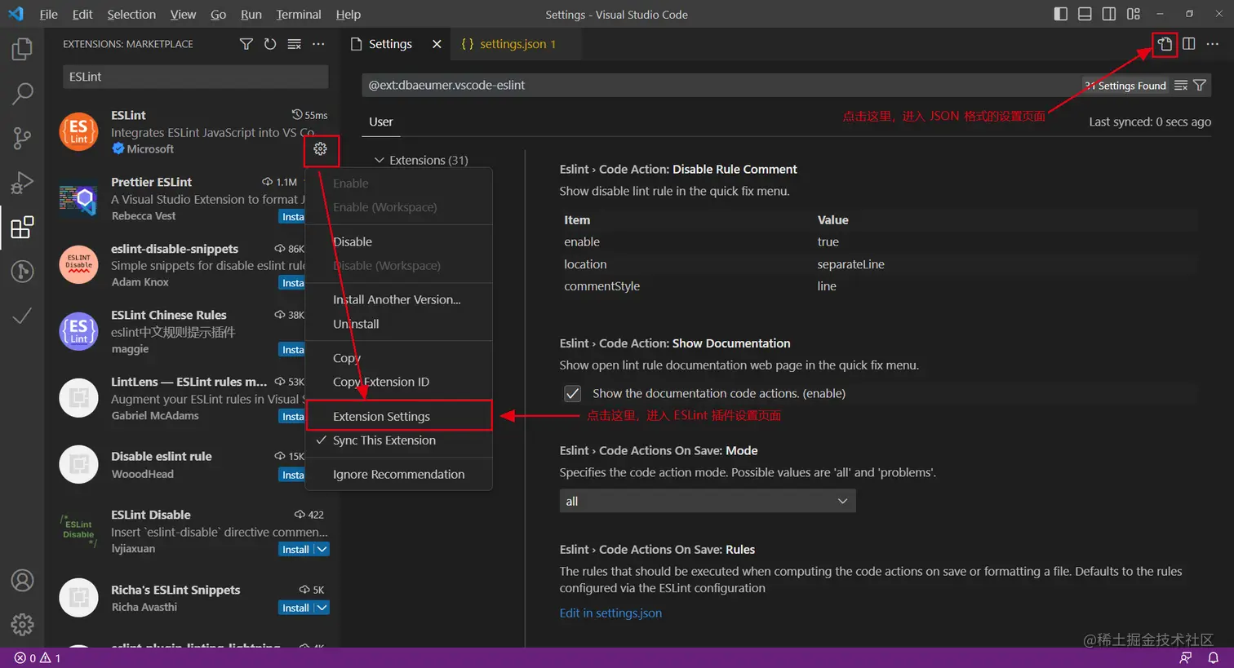Close the Settings editor tab
Viewport: 1234px width, 668px height.
click(437, 44)
